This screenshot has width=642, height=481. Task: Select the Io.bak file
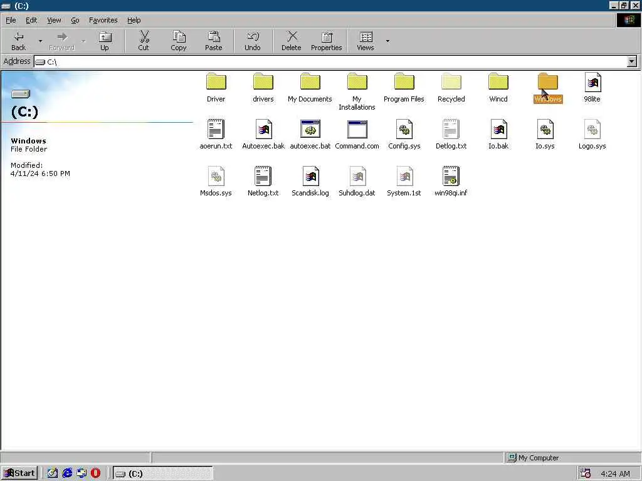498,135
